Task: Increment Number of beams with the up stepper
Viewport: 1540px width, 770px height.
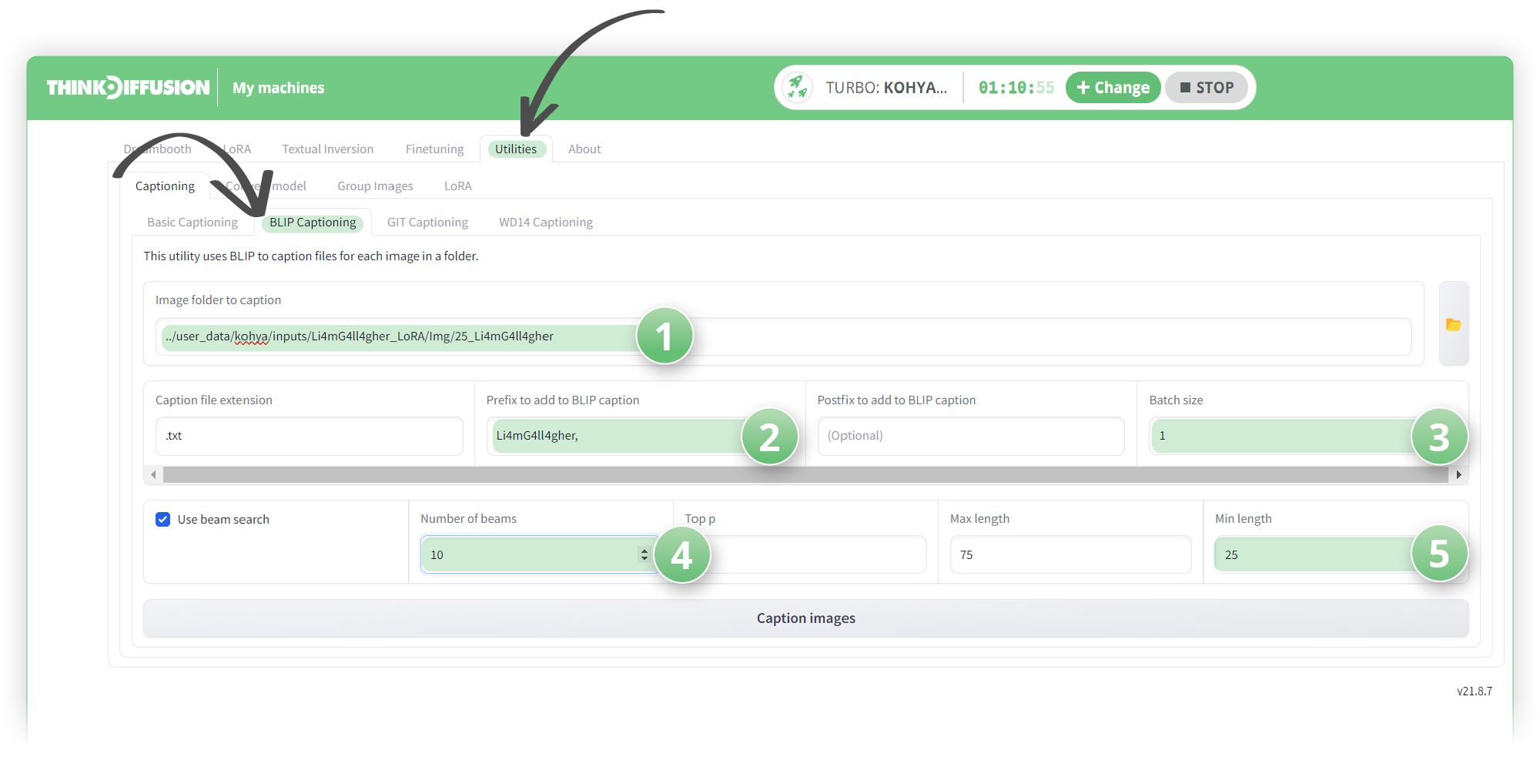Action: [644, 550]
